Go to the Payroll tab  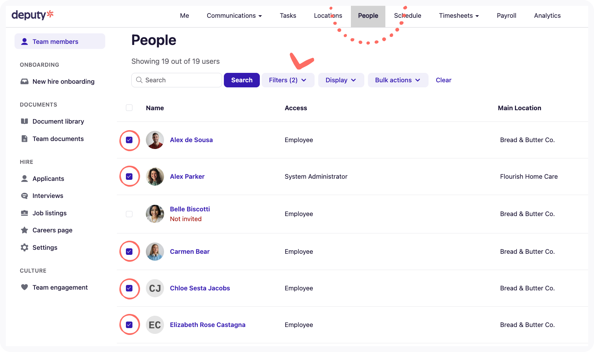coord(506,16)
